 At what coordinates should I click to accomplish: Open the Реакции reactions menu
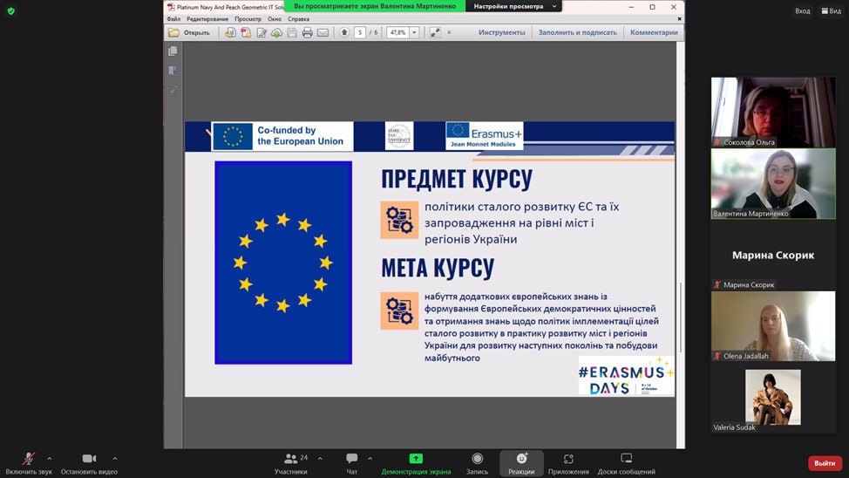click(x=521, y=464)
